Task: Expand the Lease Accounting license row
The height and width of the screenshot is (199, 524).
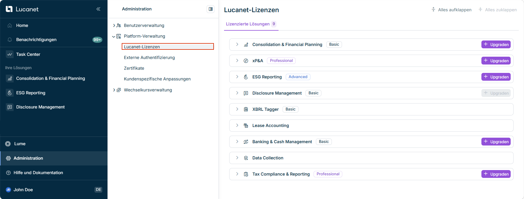Action: (237, 125)
